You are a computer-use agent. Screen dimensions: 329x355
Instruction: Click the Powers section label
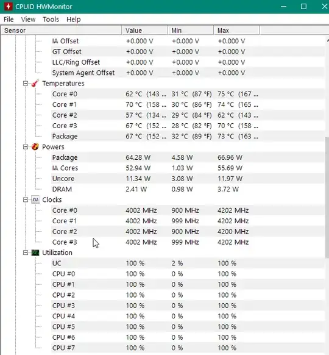pos(53,147)
